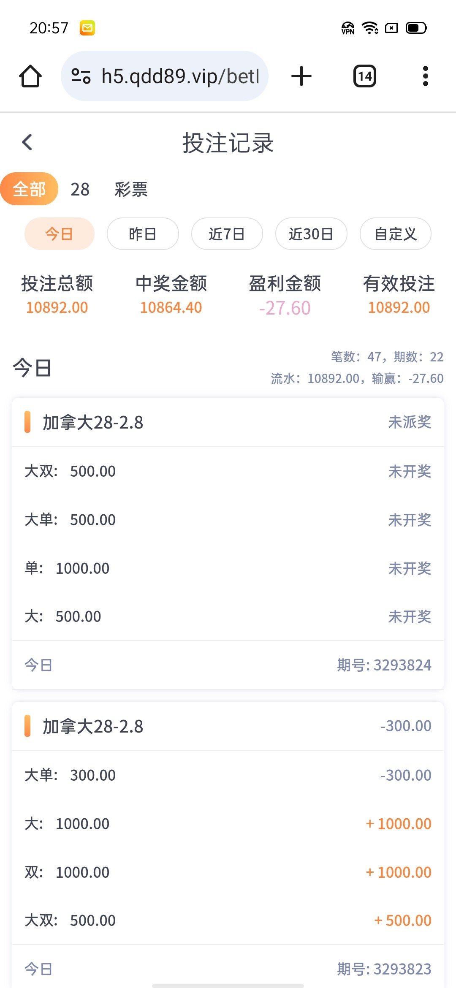The image size is (456, 988).
Task: Tap the mail notification icon in status bar
Action: pos(87,28)
